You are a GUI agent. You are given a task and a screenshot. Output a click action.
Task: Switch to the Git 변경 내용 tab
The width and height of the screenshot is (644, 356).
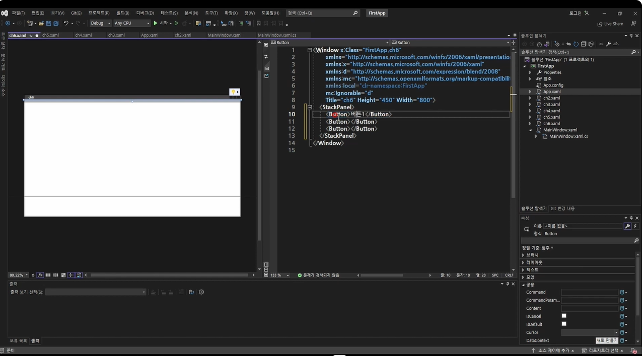coord(562,208)
